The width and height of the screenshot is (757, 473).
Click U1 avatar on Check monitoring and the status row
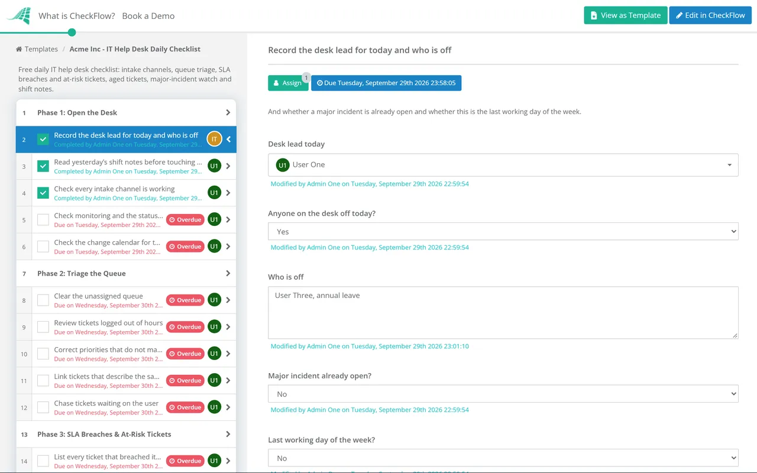(214, 219)
